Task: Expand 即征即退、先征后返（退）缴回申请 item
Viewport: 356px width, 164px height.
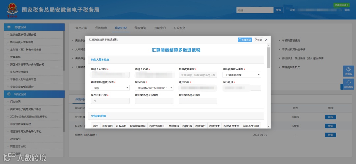Action: (x=303, y=58)
